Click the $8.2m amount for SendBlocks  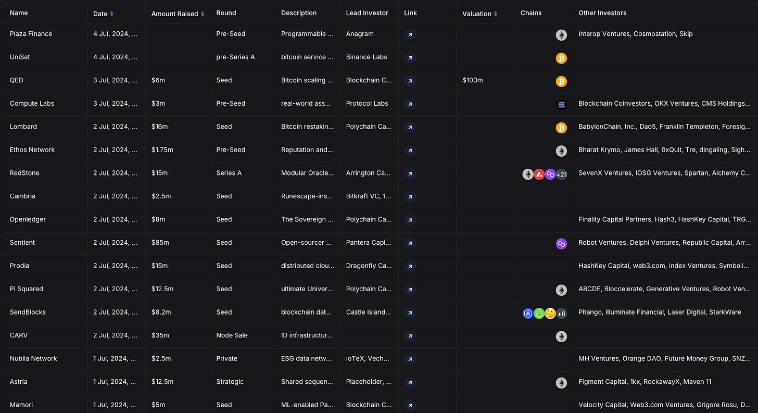161,312
